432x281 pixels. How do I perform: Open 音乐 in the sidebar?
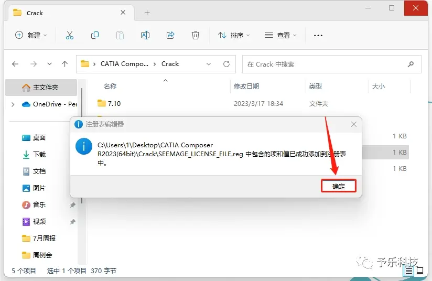click(x=34, y=204)
